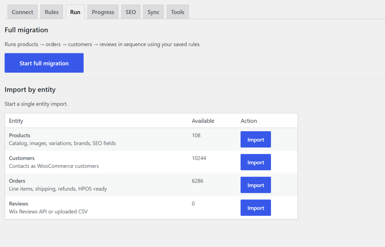Click the Full migration heading
The height and width of the screenshot is (247, 385).
click(x=26, y=30)
